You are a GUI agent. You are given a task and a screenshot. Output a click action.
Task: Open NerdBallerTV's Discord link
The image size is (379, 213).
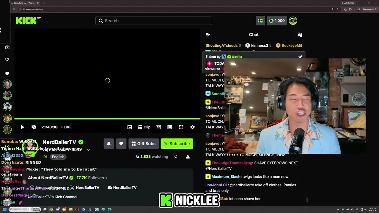point(122,188)
